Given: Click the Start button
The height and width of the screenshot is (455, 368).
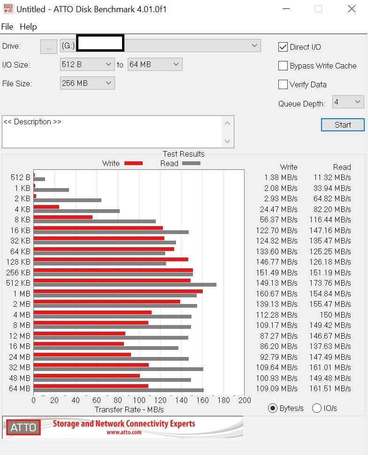Looking at the screenshot, I should (x=343, y=125).
